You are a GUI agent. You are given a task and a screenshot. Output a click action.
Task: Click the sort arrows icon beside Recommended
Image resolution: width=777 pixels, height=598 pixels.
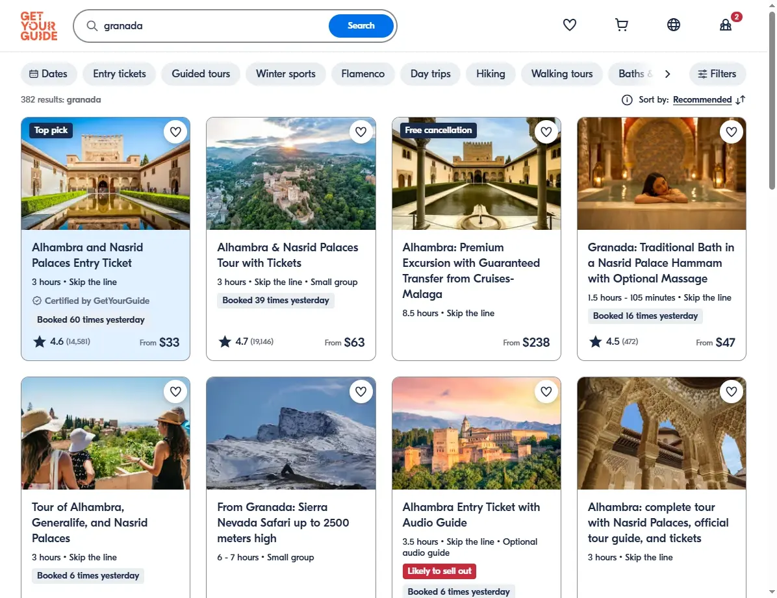741,100
